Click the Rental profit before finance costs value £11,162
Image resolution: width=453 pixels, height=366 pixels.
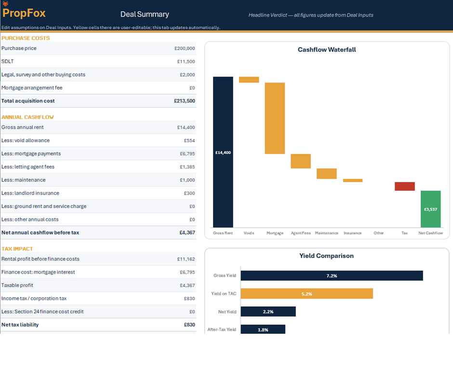(x=186, y=259)
